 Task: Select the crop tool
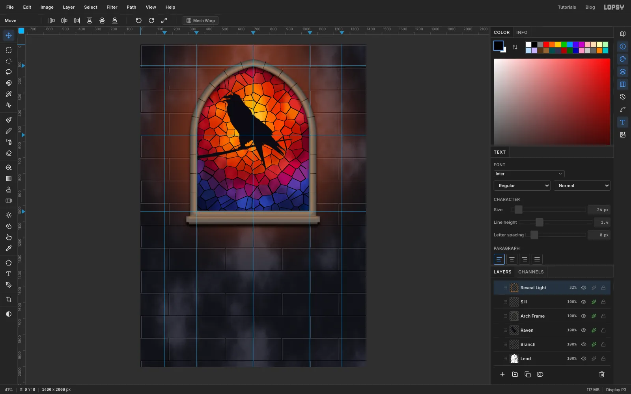coord(9,299)
